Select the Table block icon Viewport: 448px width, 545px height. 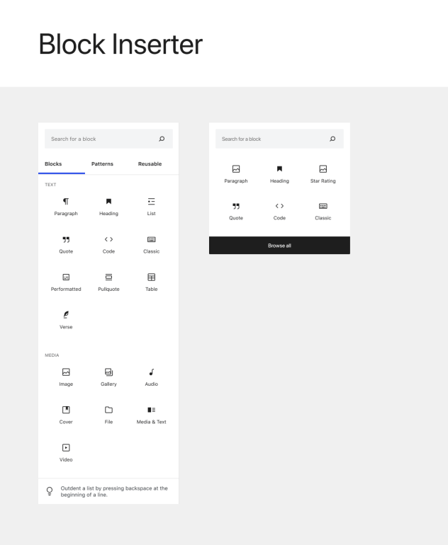pos(151,277)
